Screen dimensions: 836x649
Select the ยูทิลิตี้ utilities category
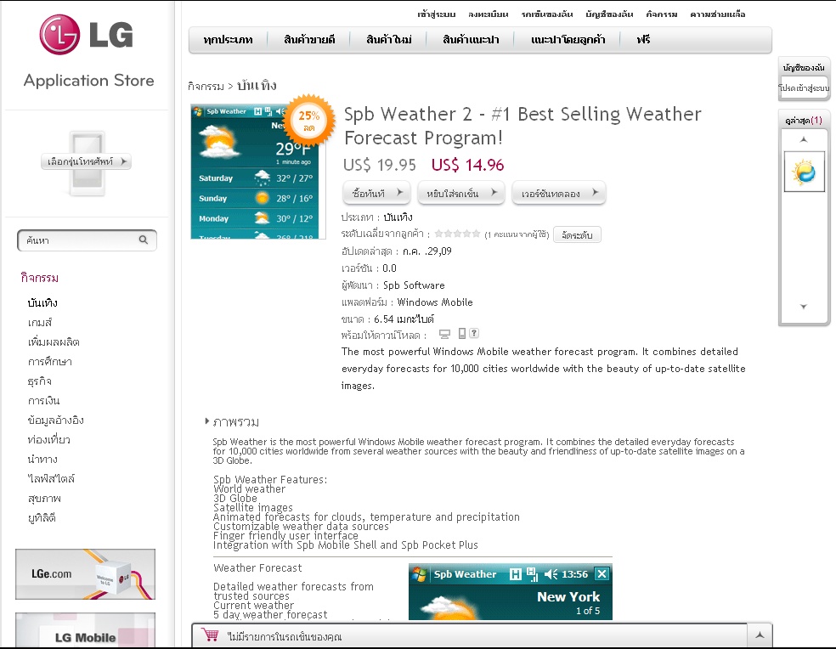(42, 518)
